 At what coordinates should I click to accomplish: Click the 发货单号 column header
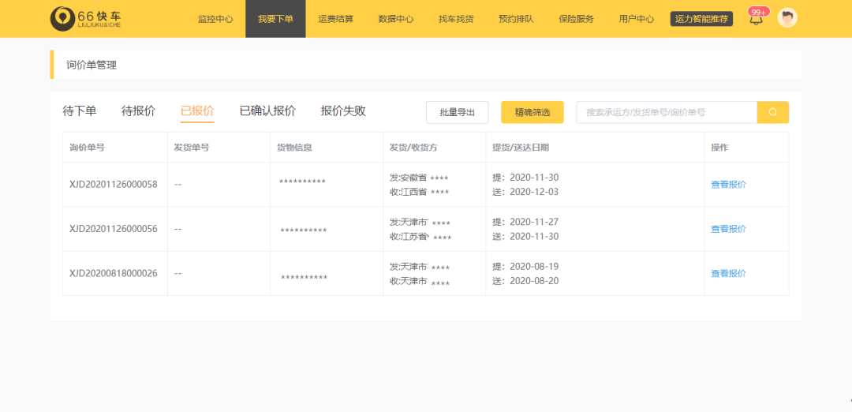[192, 148]
